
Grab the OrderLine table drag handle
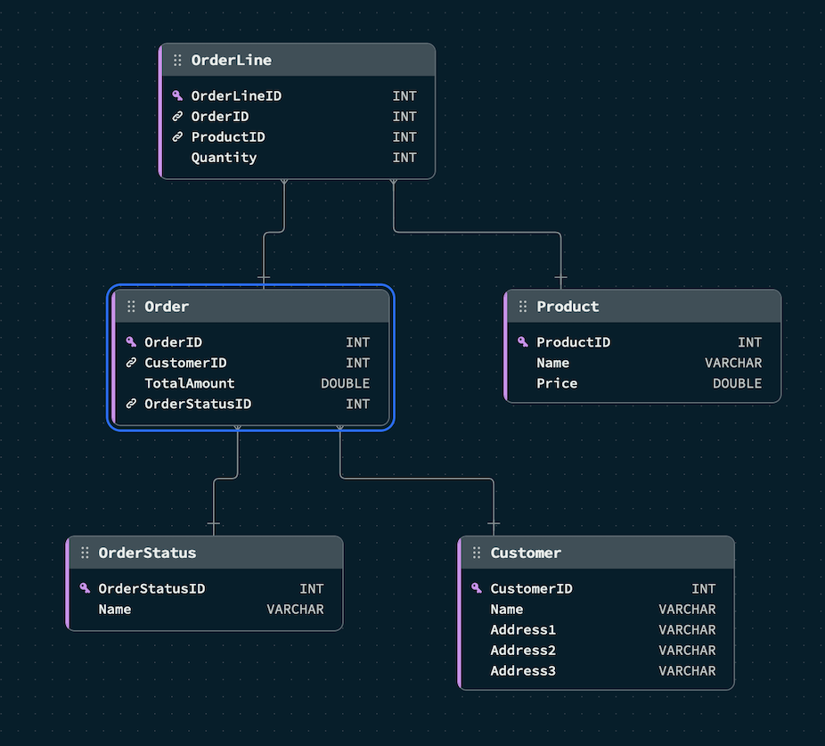(x=177, y=61)
